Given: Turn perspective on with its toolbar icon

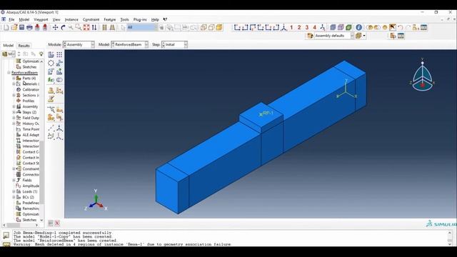Looking at the screenshot, I should (112, 27).
